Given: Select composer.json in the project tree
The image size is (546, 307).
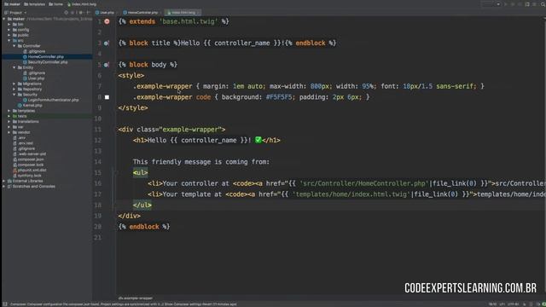Looking at the screenshot, I should (x=28, y=159).
